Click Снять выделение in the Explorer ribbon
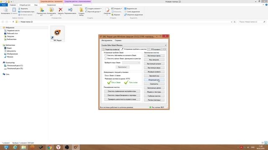 132,12
